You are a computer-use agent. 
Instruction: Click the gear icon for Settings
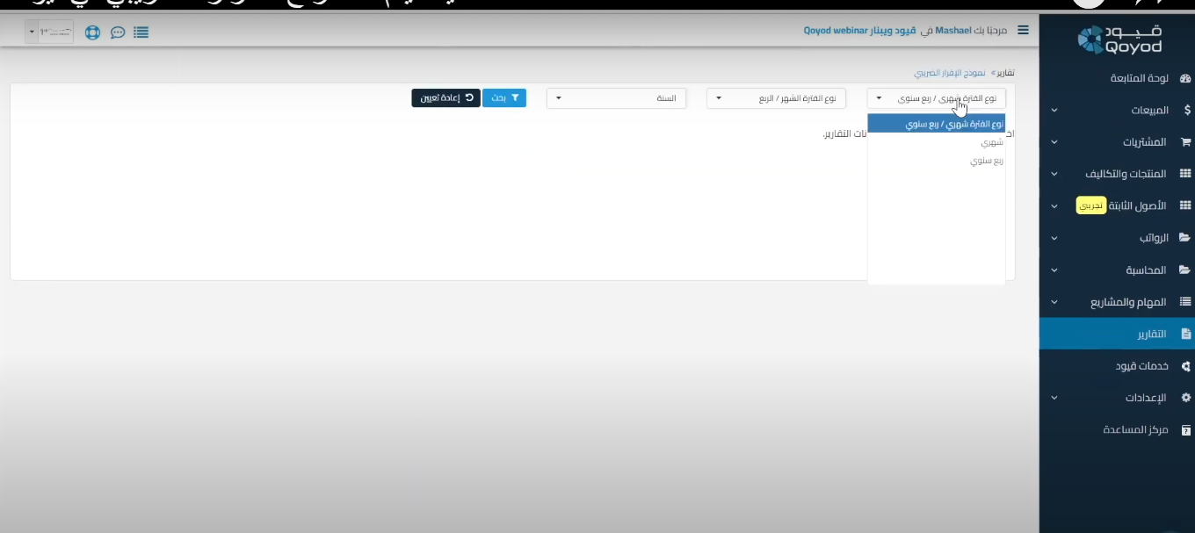1185,398
